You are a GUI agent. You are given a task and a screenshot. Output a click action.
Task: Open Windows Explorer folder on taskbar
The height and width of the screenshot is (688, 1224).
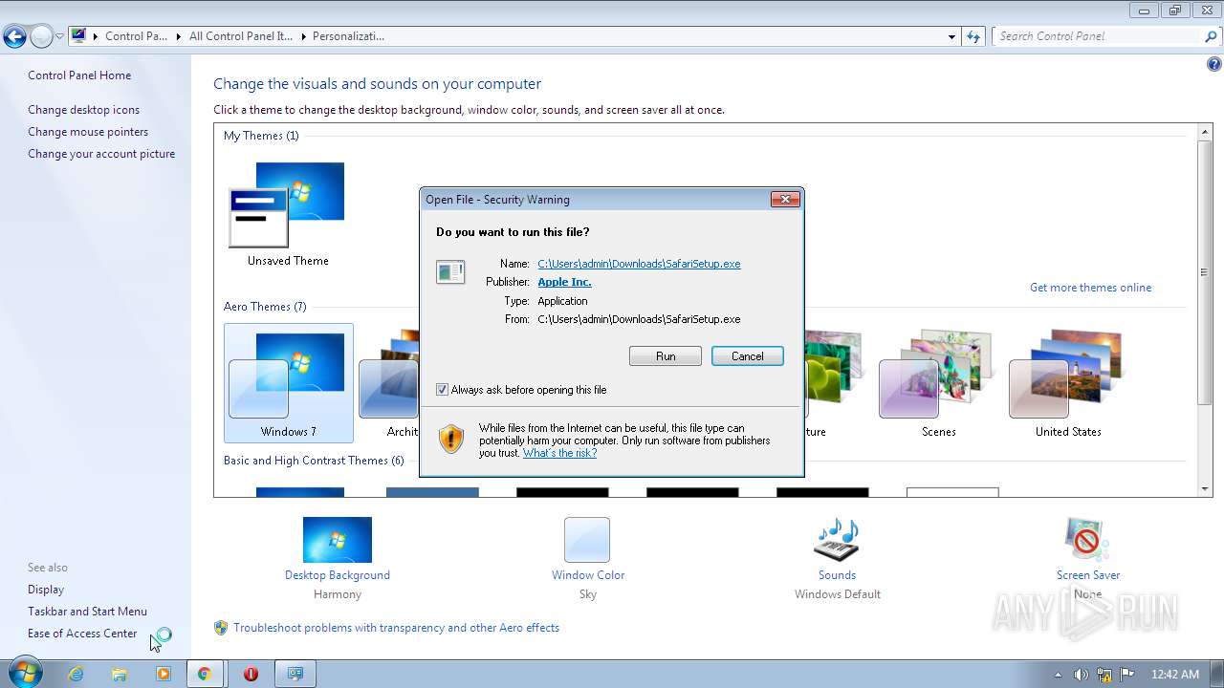point(120,674)
